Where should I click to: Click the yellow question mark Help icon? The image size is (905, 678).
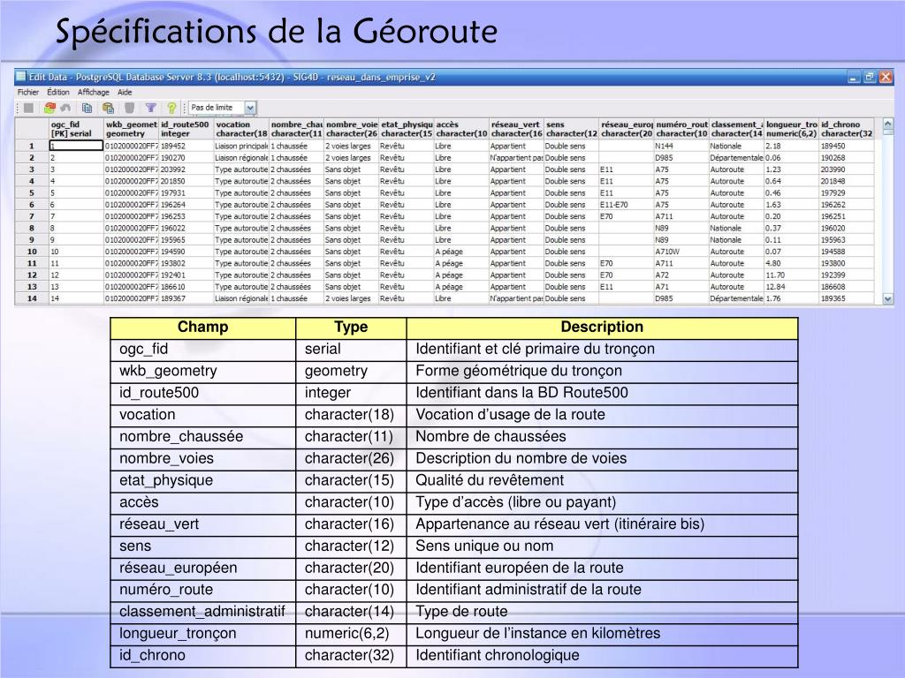pos(171,108)
